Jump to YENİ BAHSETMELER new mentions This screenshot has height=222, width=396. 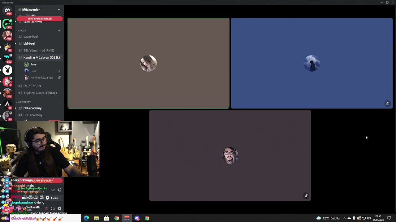tap(40, 18)
